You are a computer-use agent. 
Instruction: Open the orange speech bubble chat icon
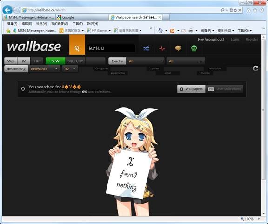pos(178,48)
